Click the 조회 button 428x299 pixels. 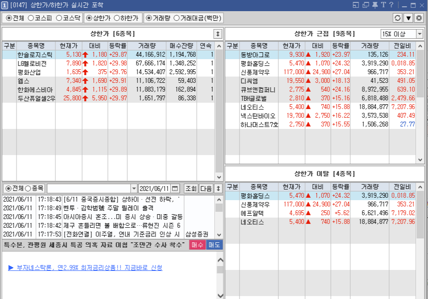[x=191, y=189]
